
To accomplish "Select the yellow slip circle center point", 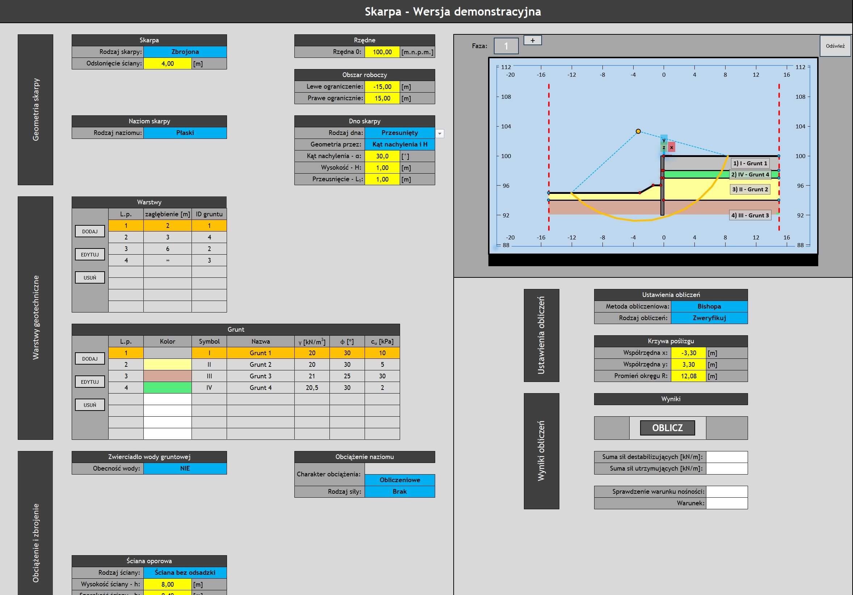I will (x=638, y=131).
